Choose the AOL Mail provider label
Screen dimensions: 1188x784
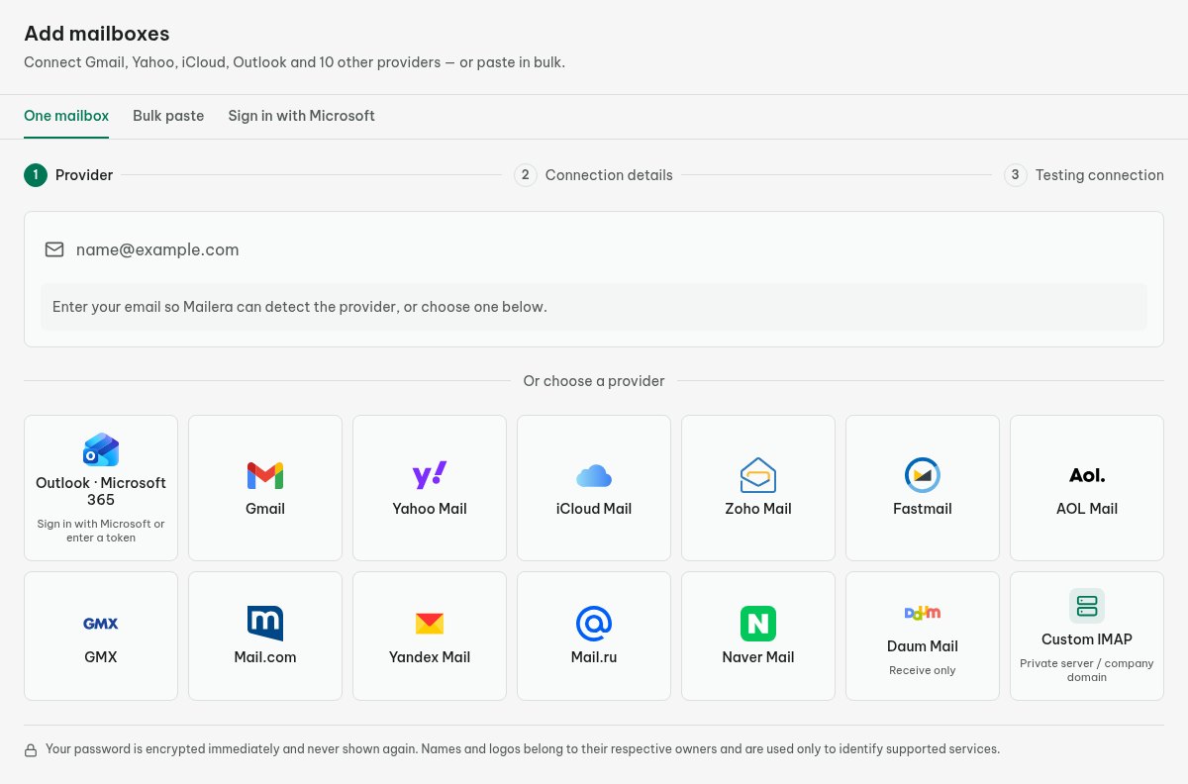pyautogui.click(x=1087, y=509)
